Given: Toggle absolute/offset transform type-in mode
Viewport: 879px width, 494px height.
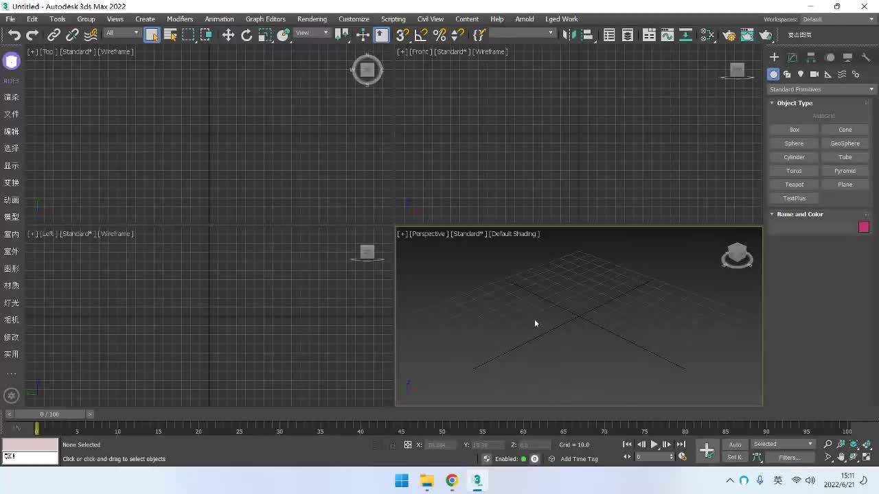Looking at the screenshot, I should click(407, 445).
